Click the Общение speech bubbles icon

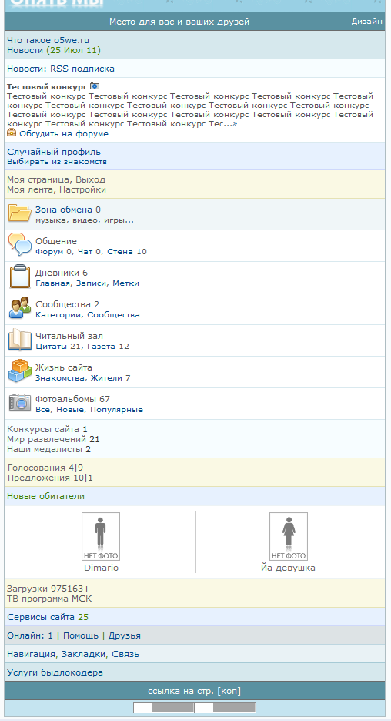point(20,245)
